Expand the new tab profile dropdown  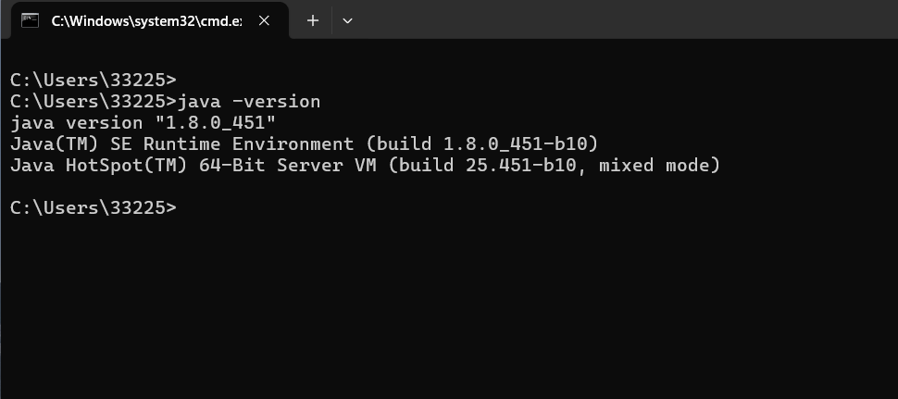348,20
